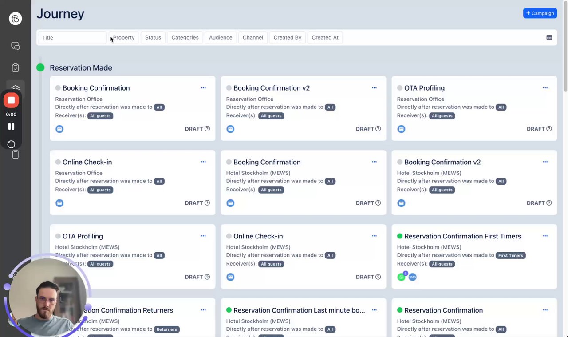
Task: Click the green Reservation Made stage marker
Action: click(40, 67)
